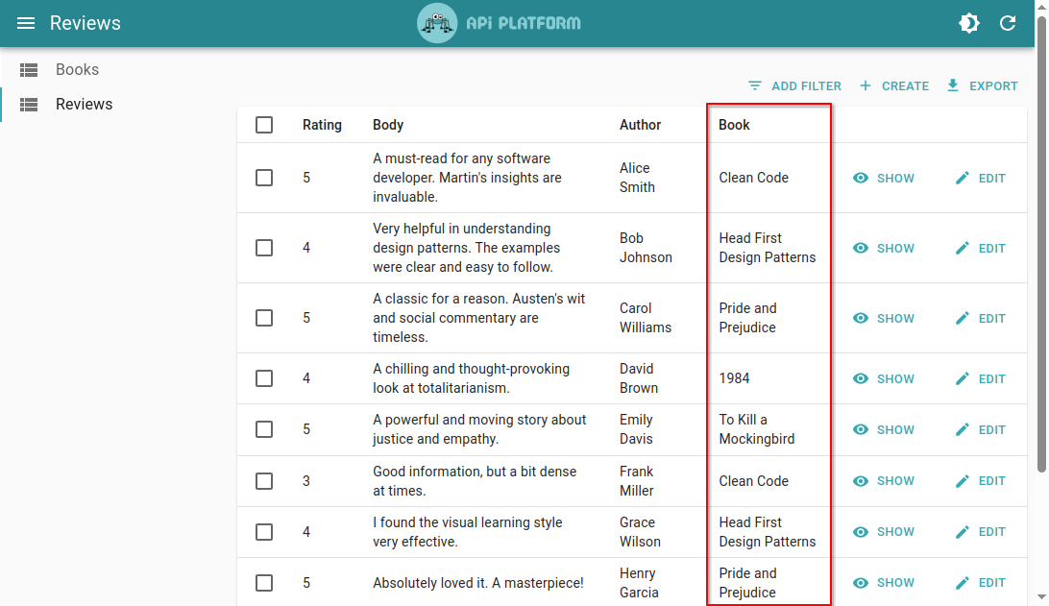
Task: Click the SHOW label in To Kill a Mockingbird row
Action: (x=895, y=429)
